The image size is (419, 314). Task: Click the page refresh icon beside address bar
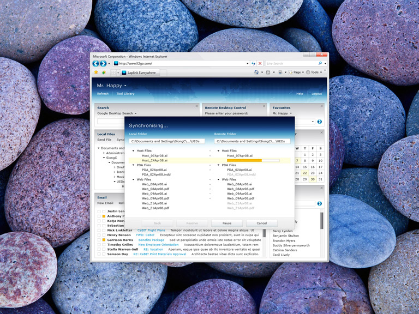click(x=254, y=64)
